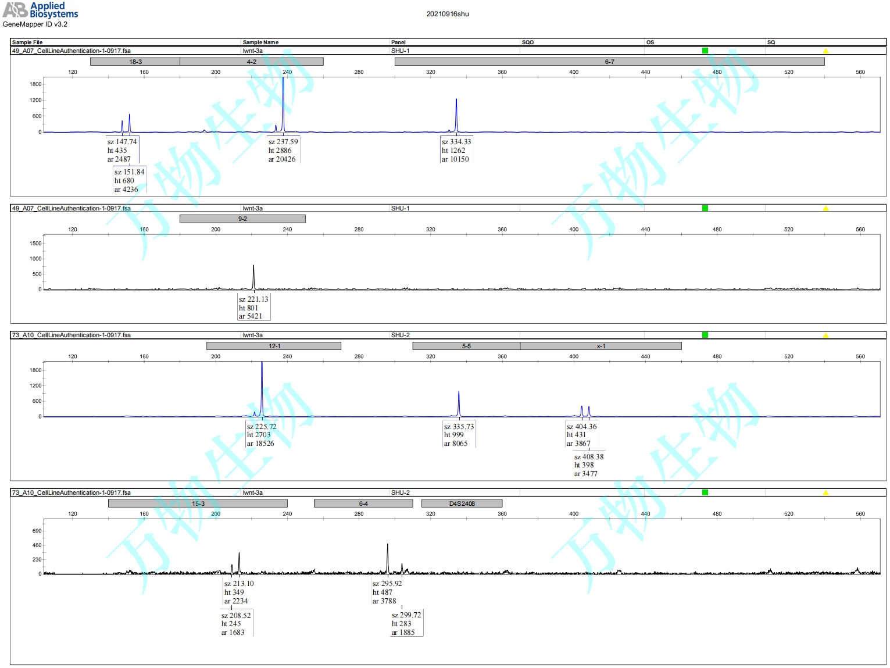Image resolution: width=890 pixels, height=668 pixels.
Task: Click green square above the 9-2 electropherogram
Action: click(705, 208)
